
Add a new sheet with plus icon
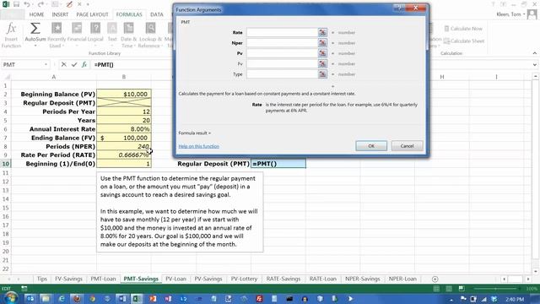click(435, 279)
